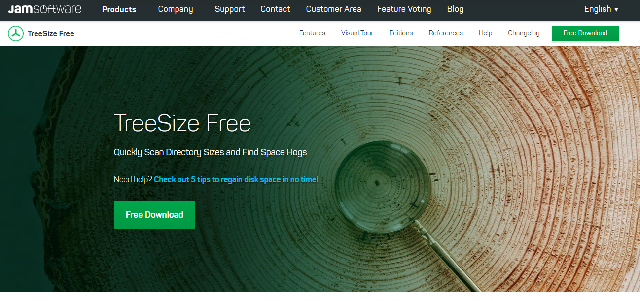View the Editions section
640x301 pixels.
[401, 33]
